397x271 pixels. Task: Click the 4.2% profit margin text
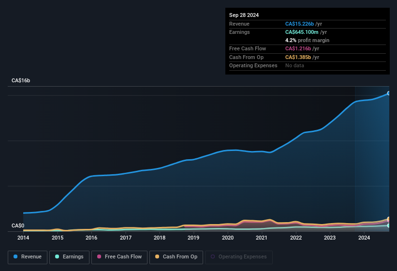[x=308, y=40]
